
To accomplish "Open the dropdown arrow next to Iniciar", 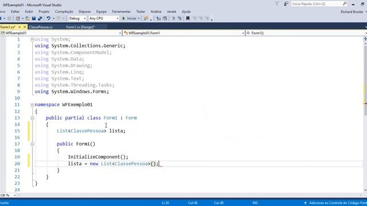I will [x=139, y=18].
